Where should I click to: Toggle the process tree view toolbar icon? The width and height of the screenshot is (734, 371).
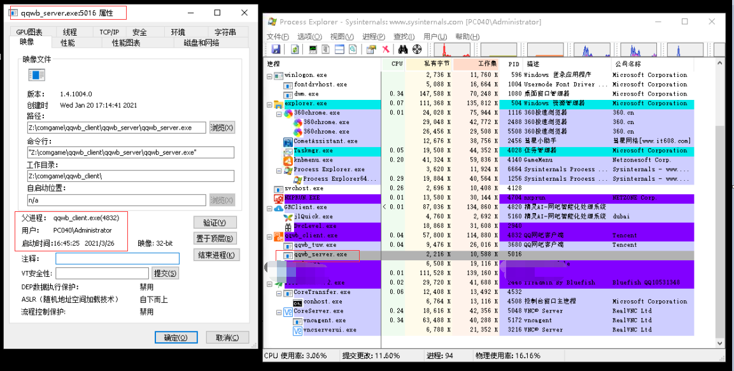326,49
